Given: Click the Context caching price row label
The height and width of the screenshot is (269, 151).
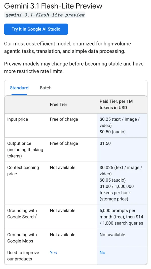Looking at the screenshot, I should click(x=23, y=171).
